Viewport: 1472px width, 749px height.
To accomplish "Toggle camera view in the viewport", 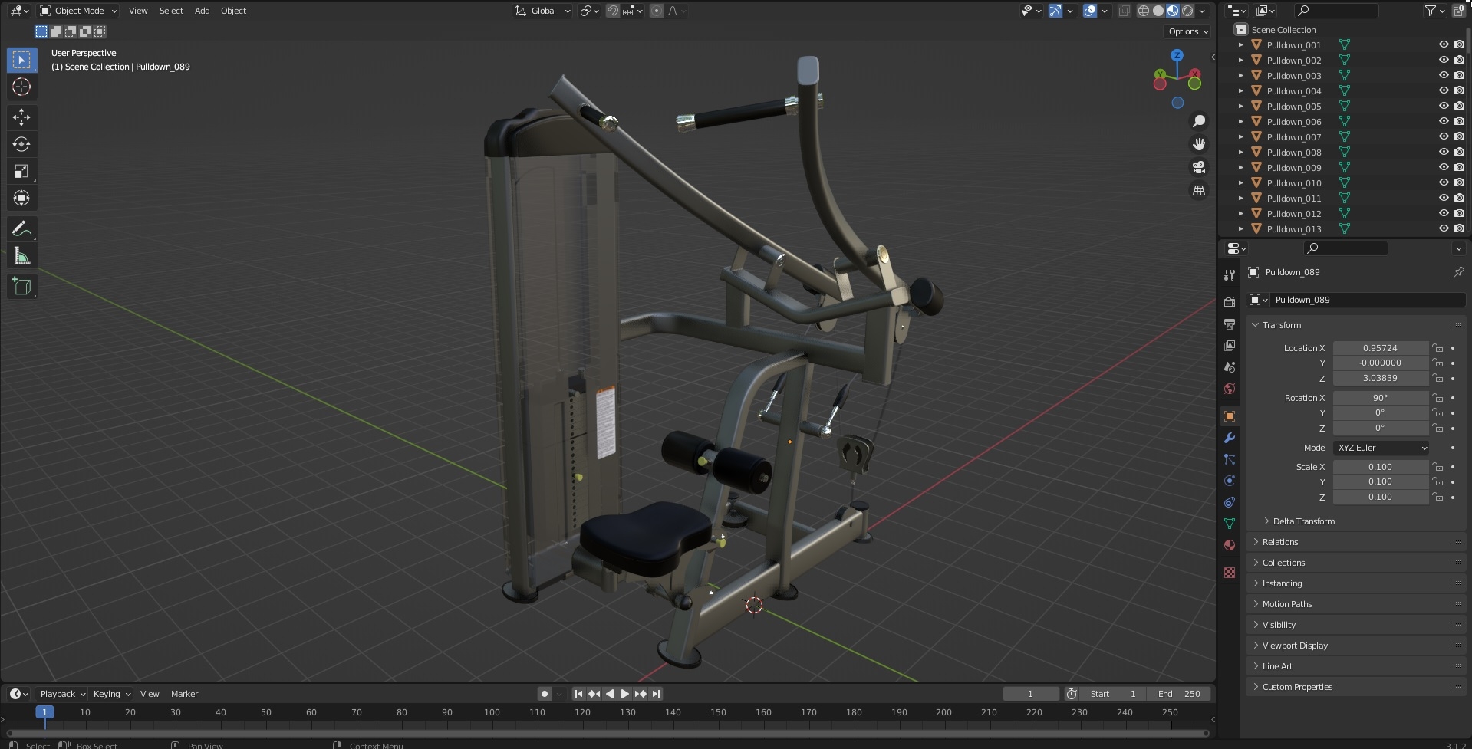I will coord(1199,167).
